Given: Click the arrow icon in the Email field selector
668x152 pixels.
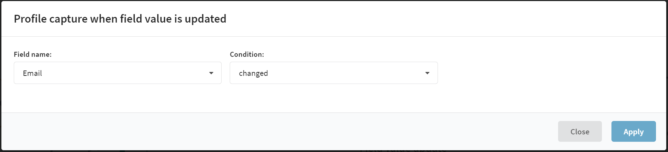Looking at the screenshot, I should (211, 73).
